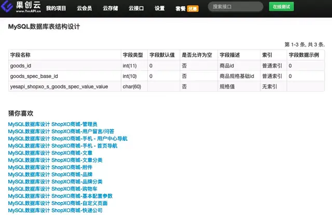Open link ShopXO商城-自定义页面

tap(58, 203)
